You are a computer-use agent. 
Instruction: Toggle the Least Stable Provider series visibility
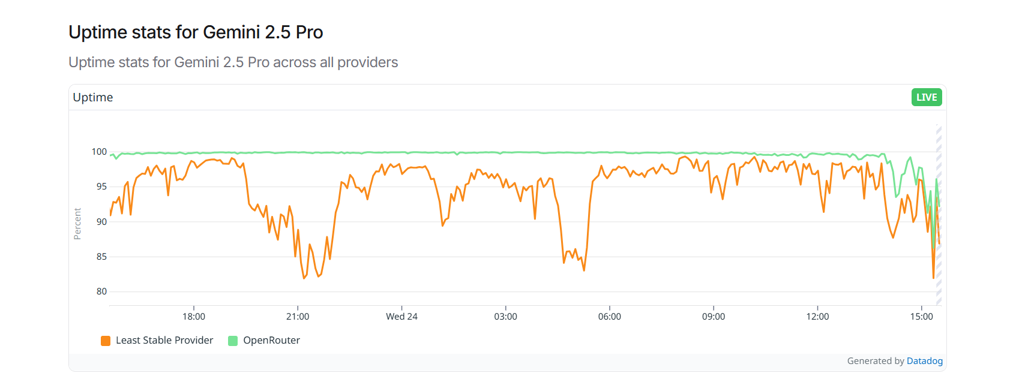click(x=164, y=340)
